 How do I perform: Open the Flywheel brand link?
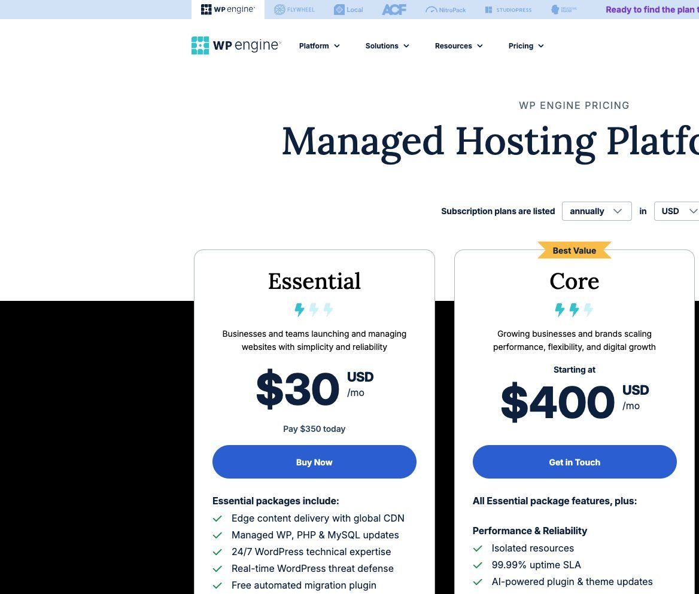(294, 10)
